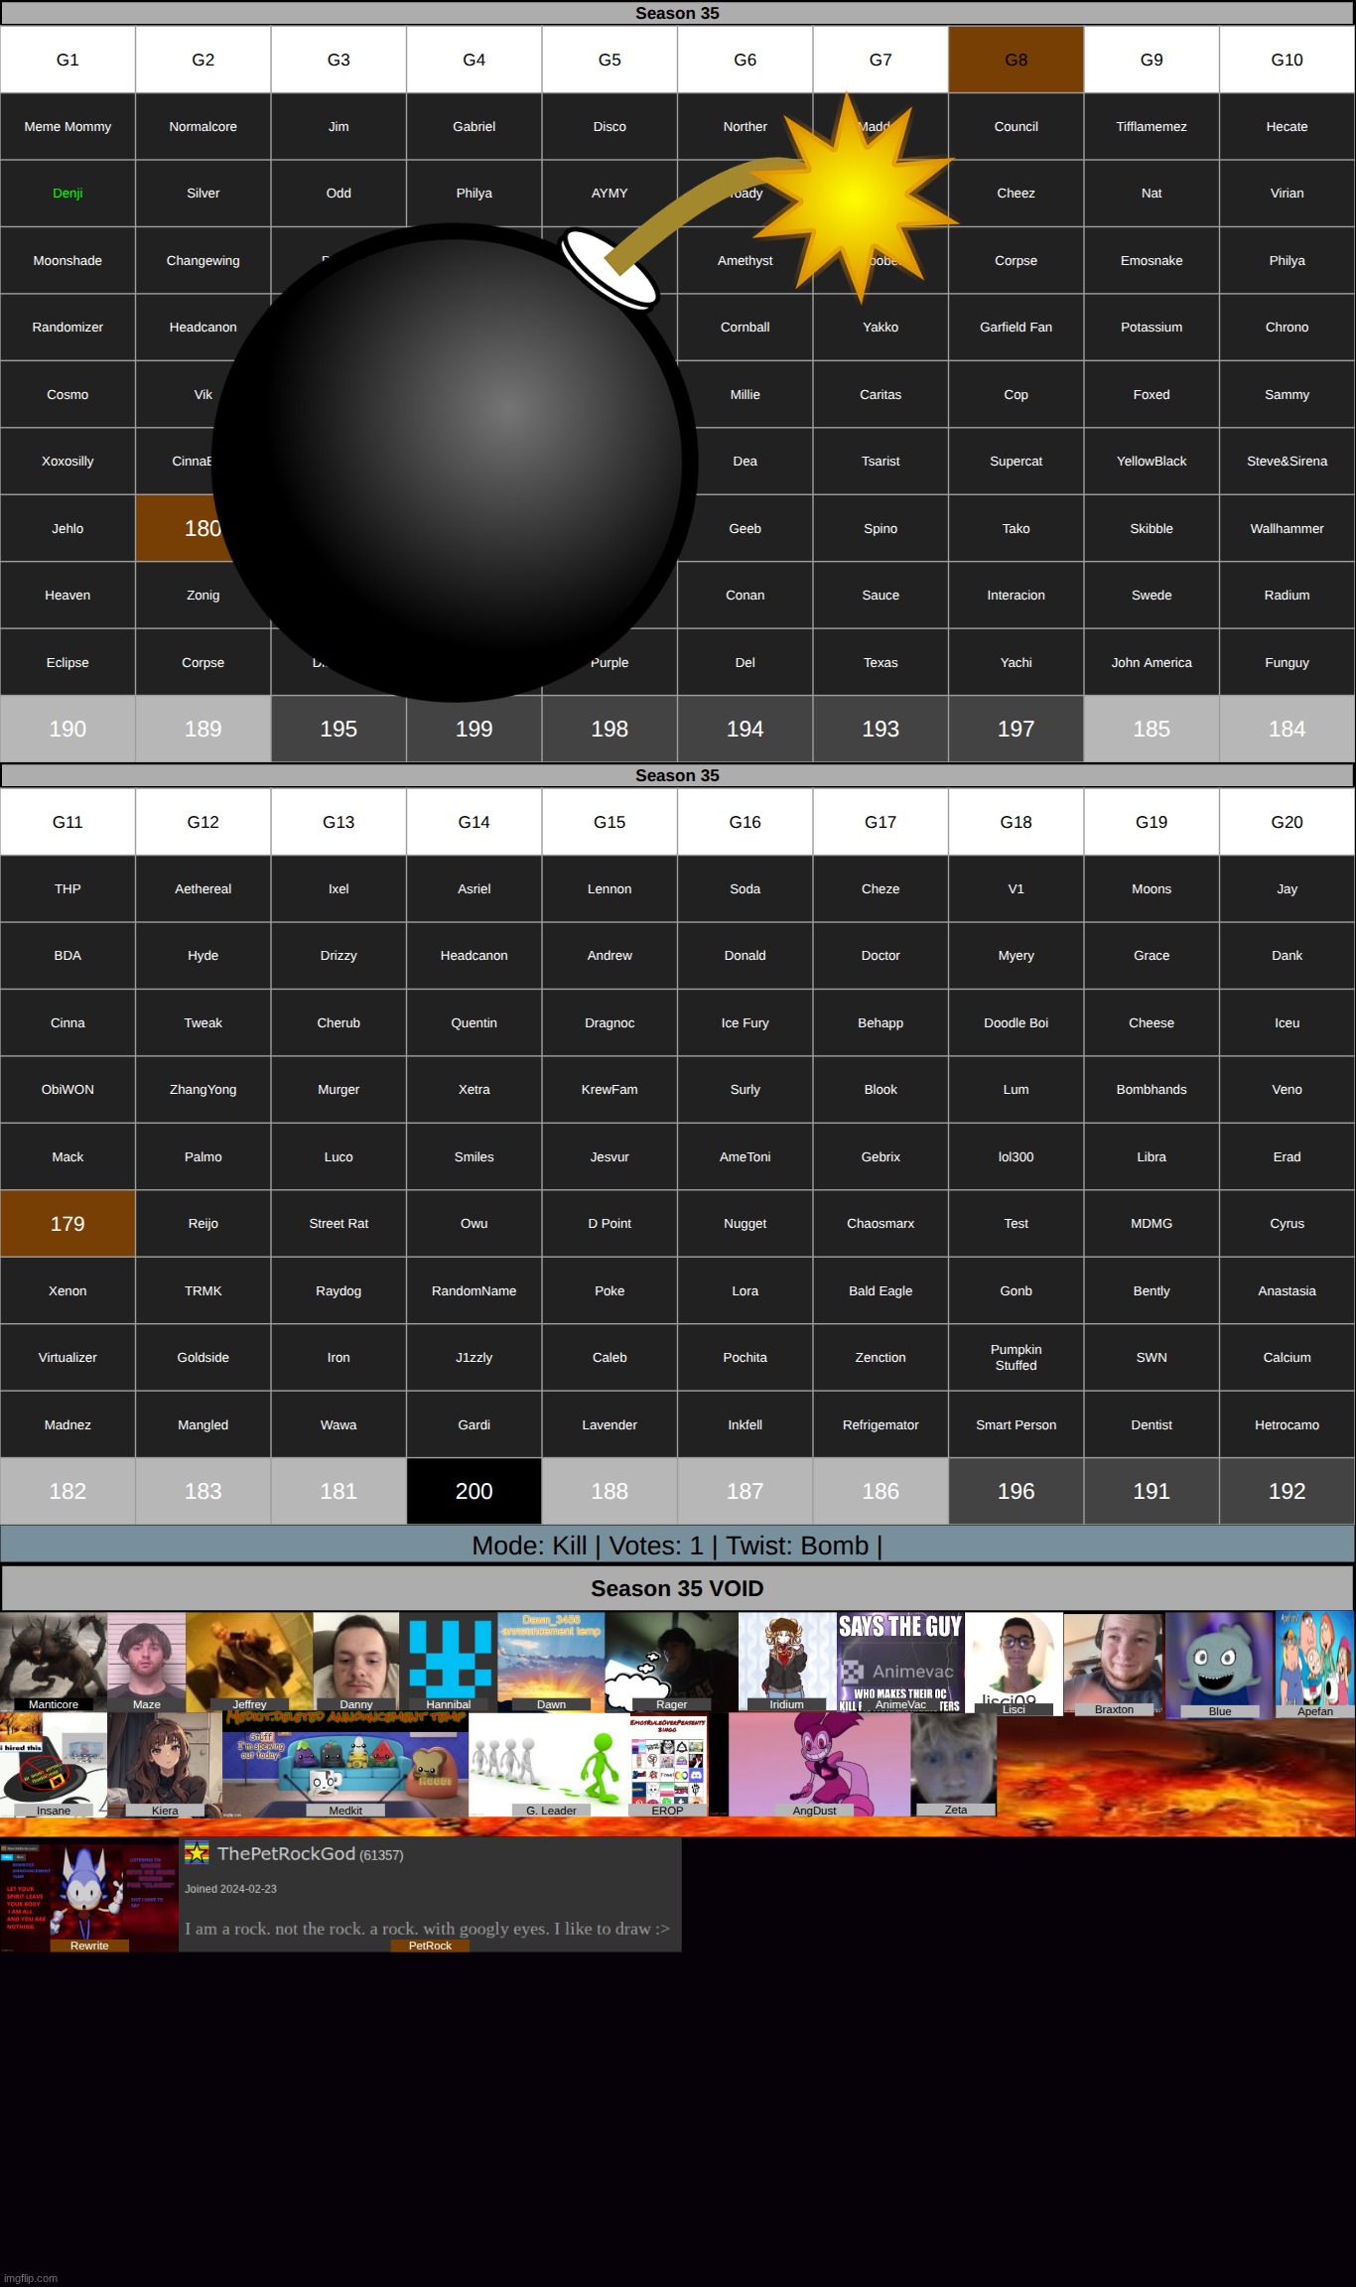
Task: Open the Jeffrey avatar image
Action: pos(249,1661)
